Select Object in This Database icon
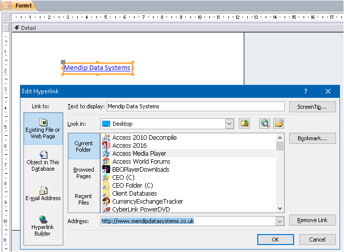 pyautogui.click(x=43, y=155)
